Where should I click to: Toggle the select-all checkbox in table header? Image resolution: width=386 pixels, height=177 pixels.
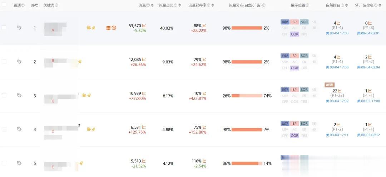tap(4, 5)
